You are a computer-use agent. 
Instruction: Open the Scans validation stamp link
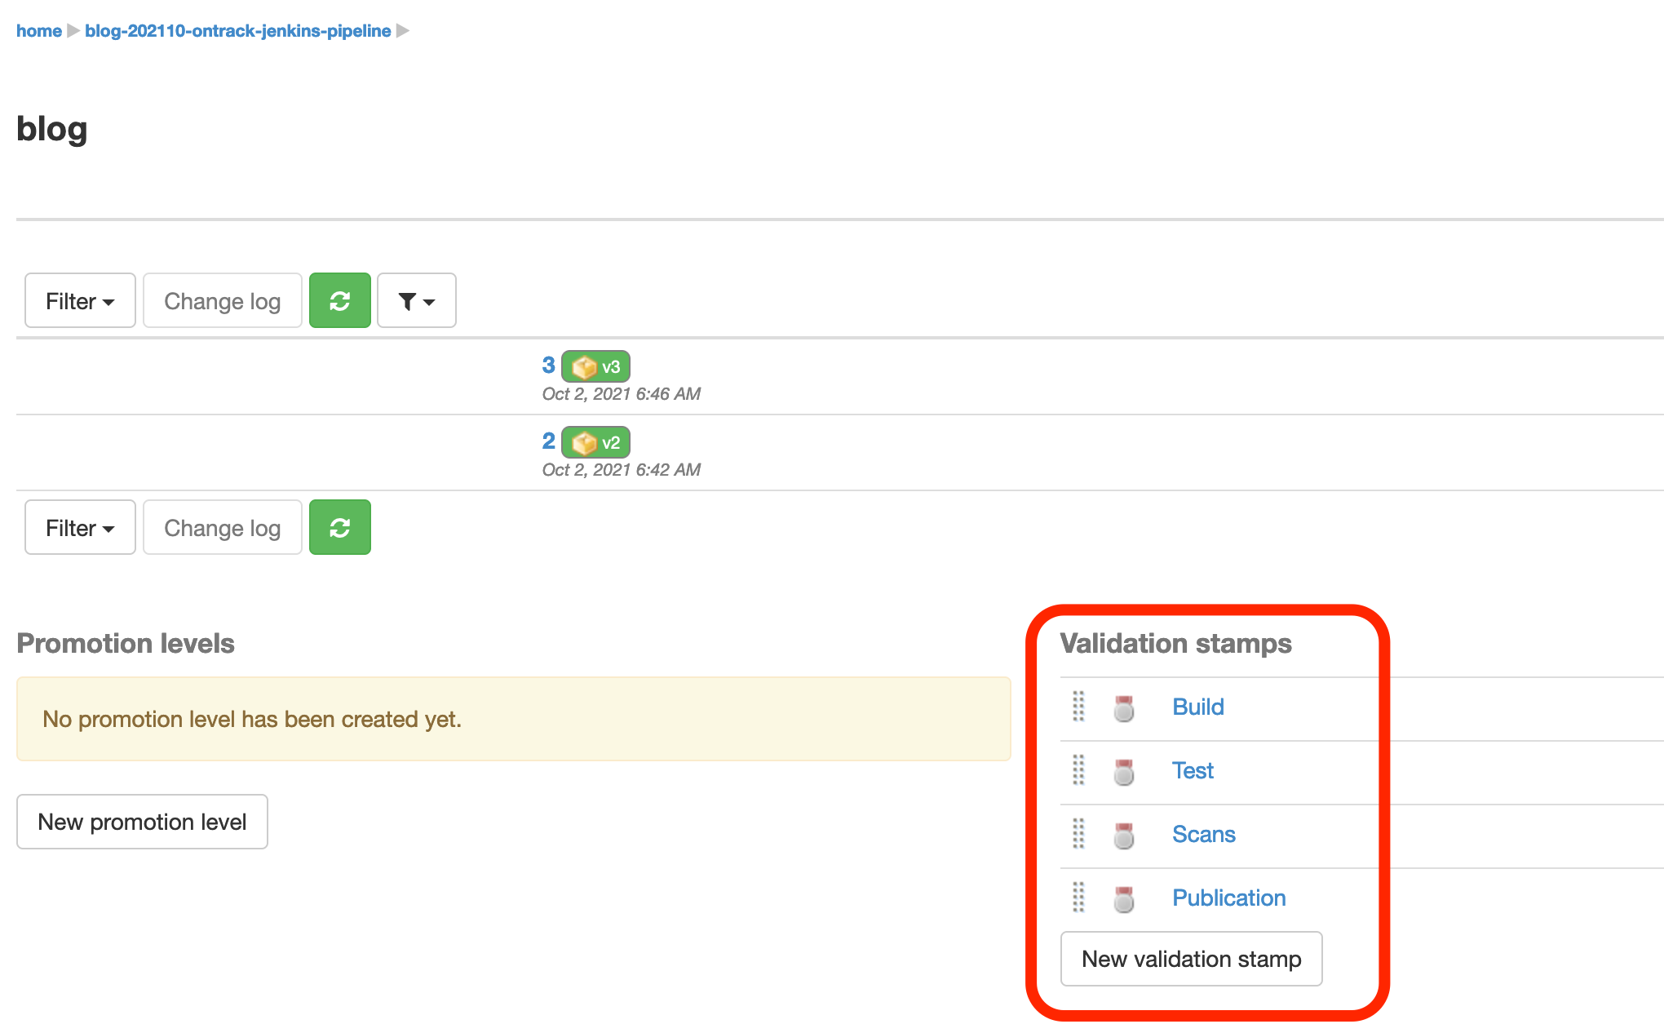[1203, 834]
